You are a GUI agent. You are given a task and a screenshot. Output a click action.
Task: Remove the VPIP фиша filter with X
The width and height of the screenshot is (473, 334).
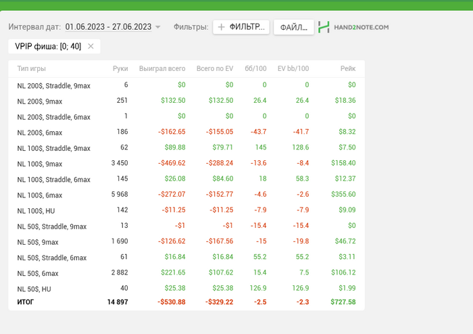[91, 46]
